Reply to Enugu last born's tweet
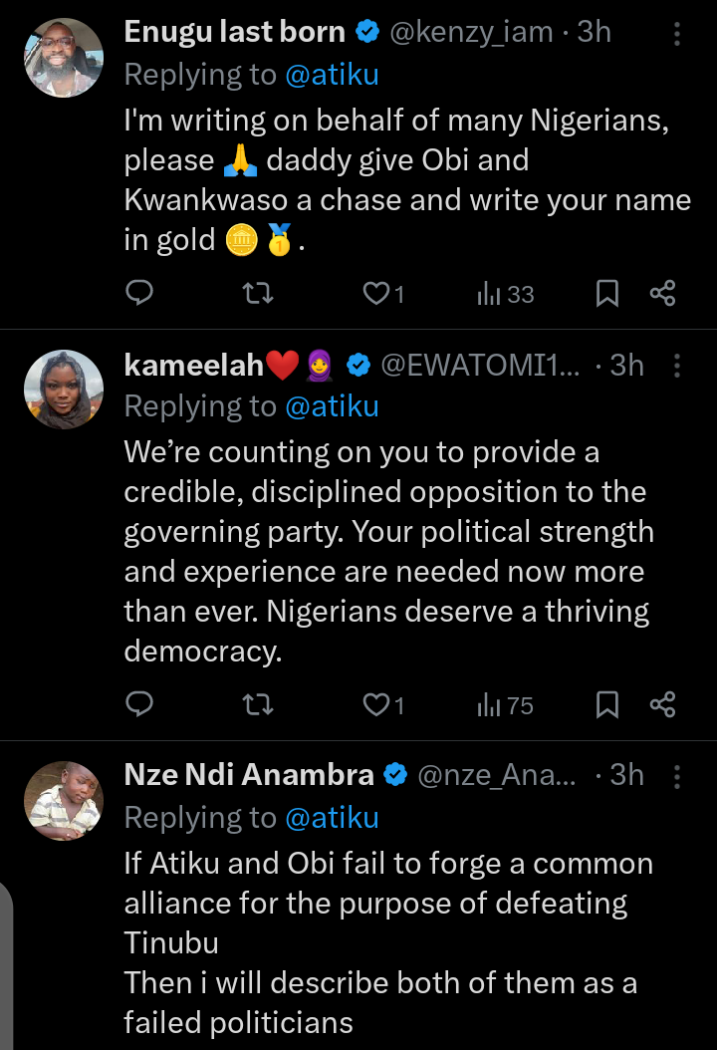Screen dimensions: 717x1050 click(x=140, y=293)
